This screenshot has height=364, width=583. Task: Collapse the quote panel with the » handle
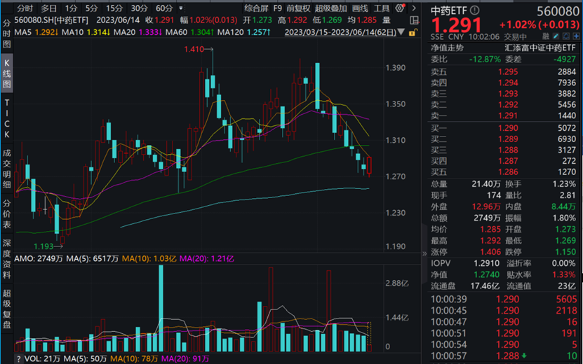424,254
